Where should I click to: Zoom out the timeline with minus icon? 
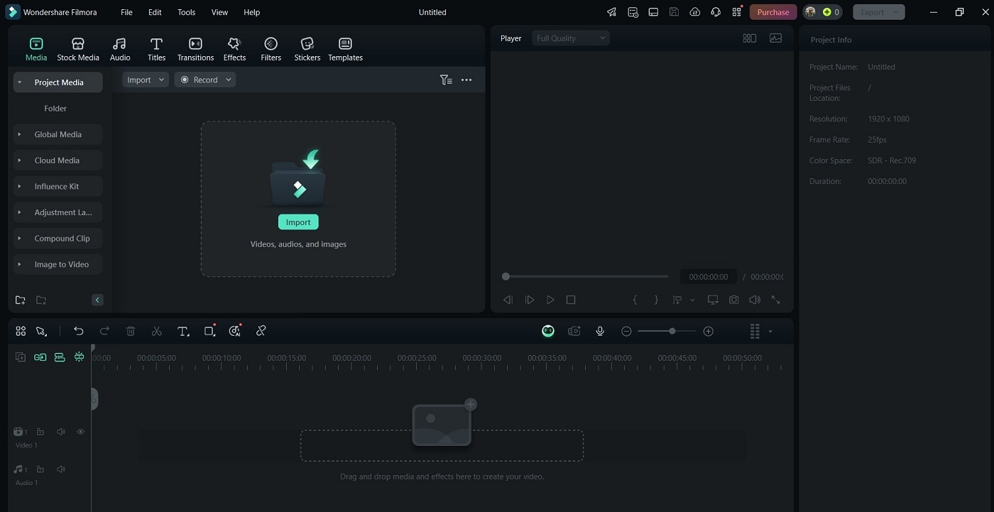click(626, 331)
